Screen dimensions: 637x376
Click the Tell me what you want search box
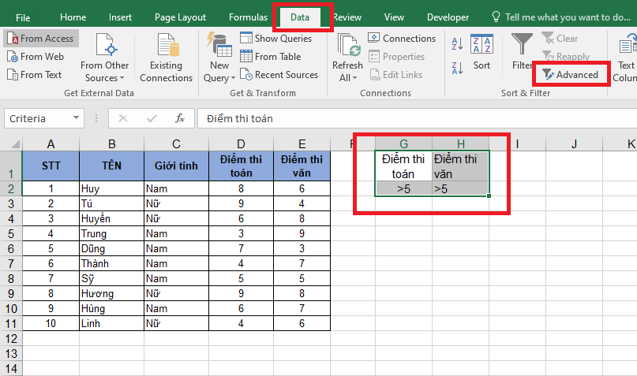coord(566,17)
